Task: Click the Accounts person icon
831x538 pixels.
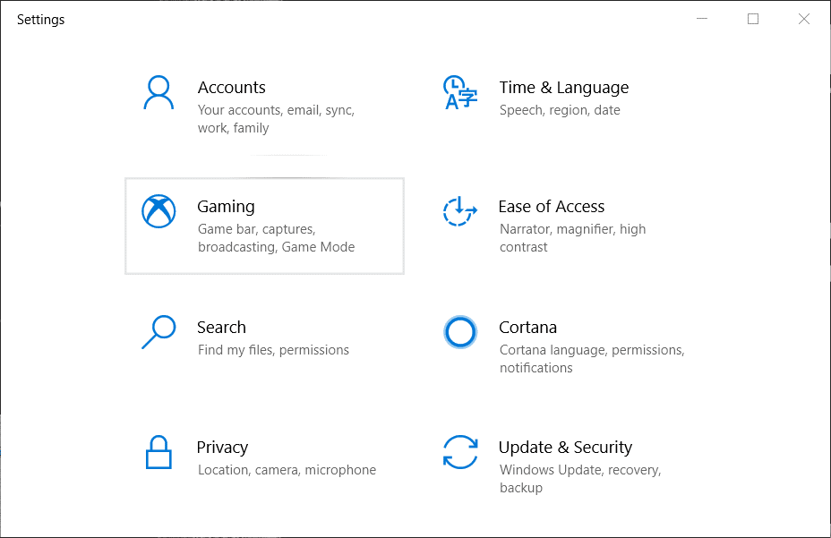Action: (x=158, y=92)
